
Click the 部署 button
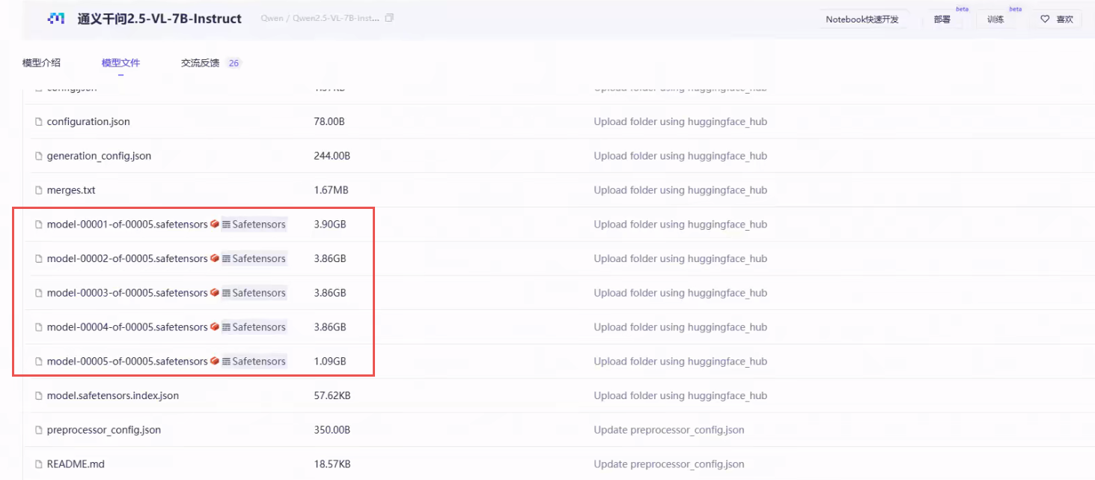pyautogui.click(x=942, y=19)
